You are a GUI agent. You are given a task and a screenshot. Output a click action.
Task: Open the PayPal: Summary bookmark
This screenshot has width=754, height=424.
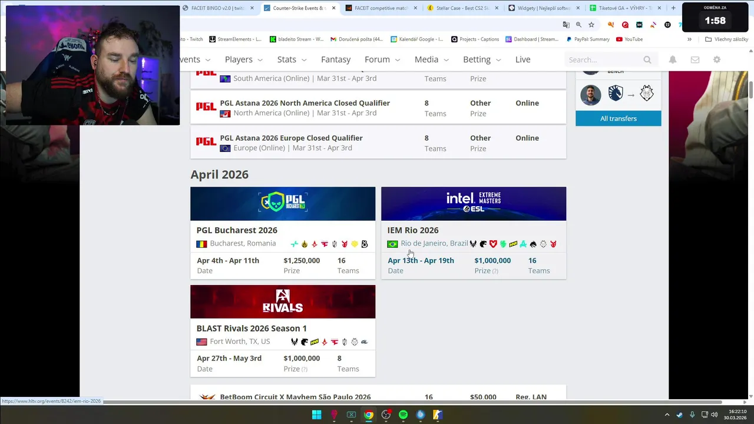588,39
